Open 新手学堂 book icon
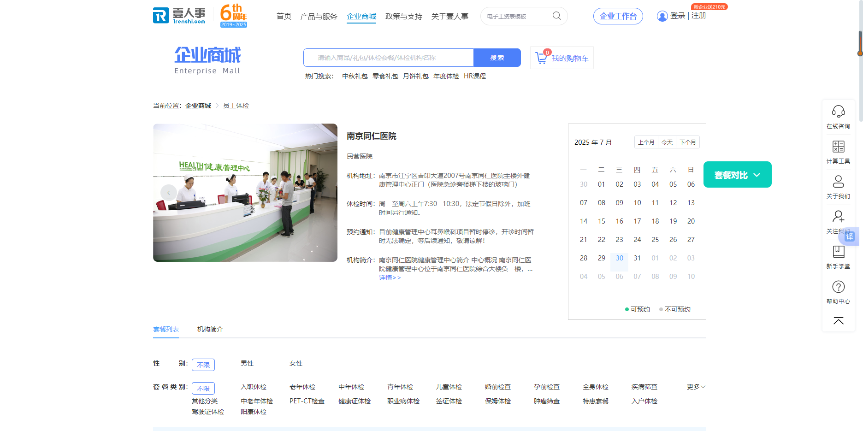The width and height of the screenshot is (863, 431). (838, 252)
